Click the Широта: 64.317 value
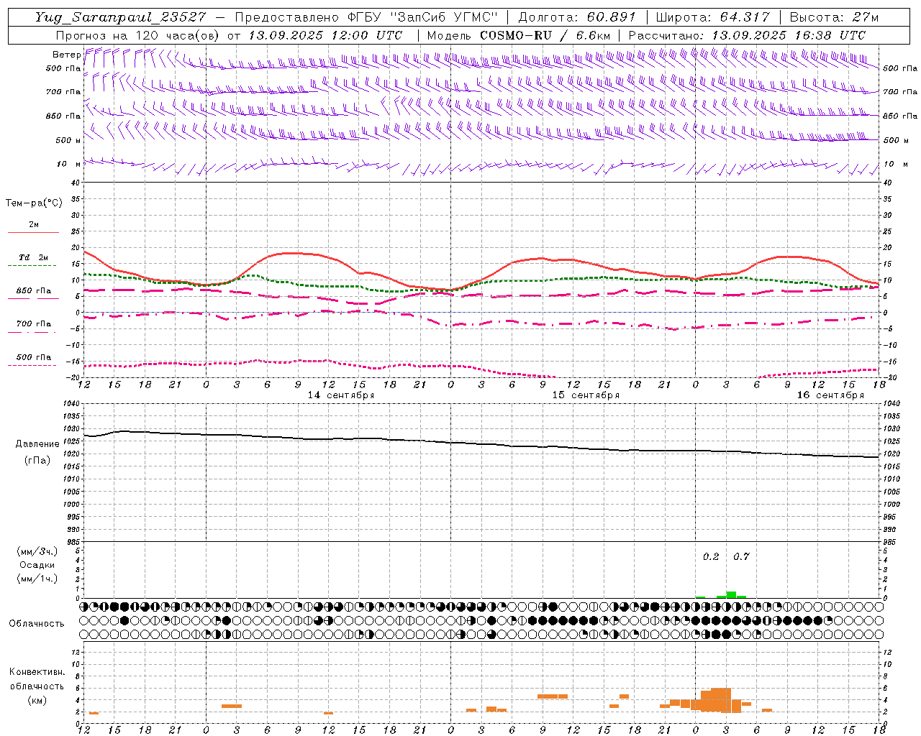This screenshot has width=921, height=736. (712, 17)
